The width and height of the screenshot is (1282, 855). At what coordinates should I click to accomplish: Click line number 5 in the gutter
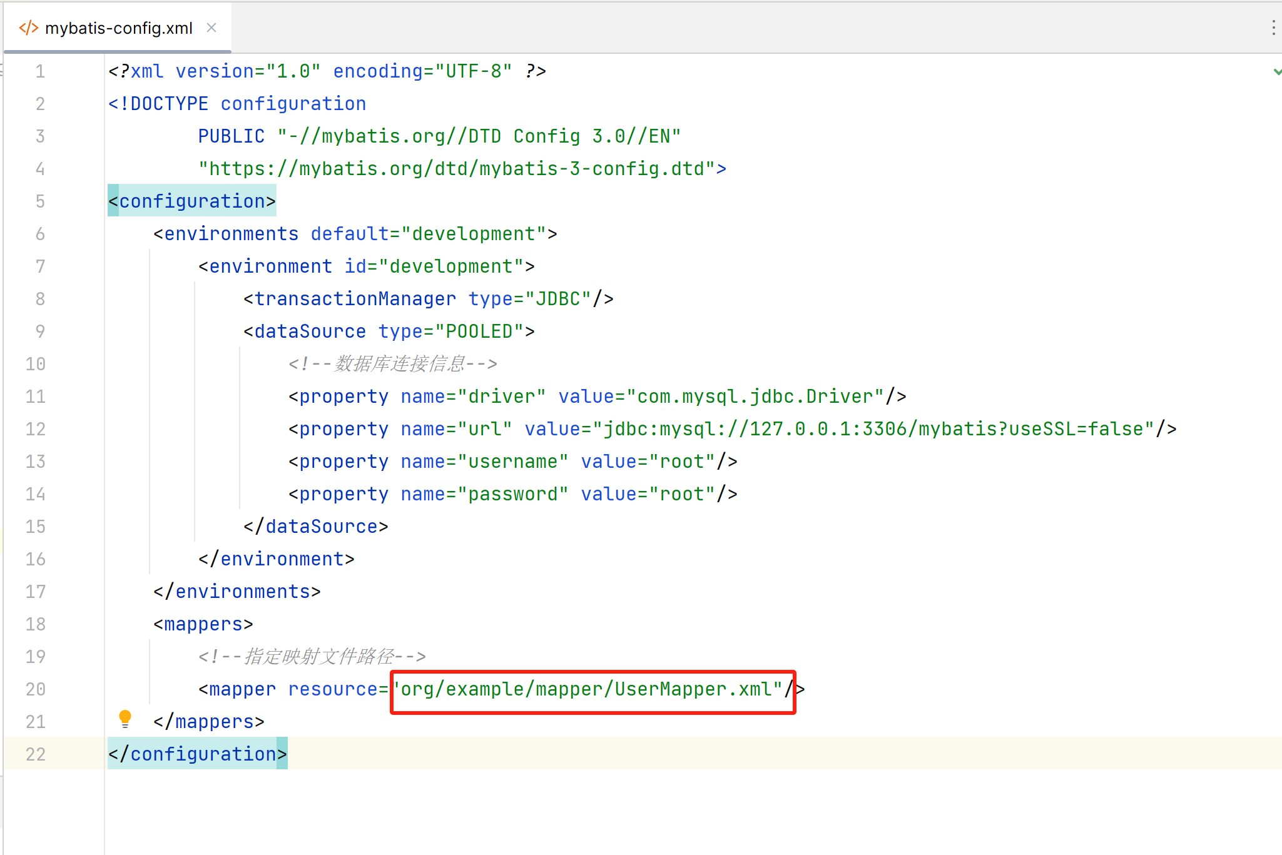[40, 201]
